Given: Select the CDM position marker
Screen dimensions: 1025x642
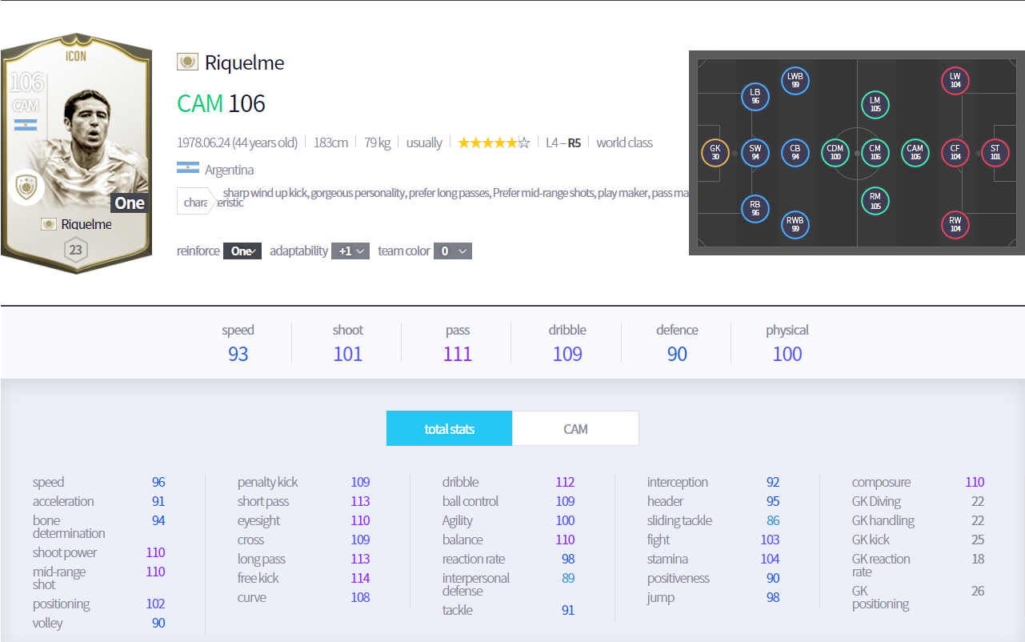Looking at the screenshot, I should (835, 152).
